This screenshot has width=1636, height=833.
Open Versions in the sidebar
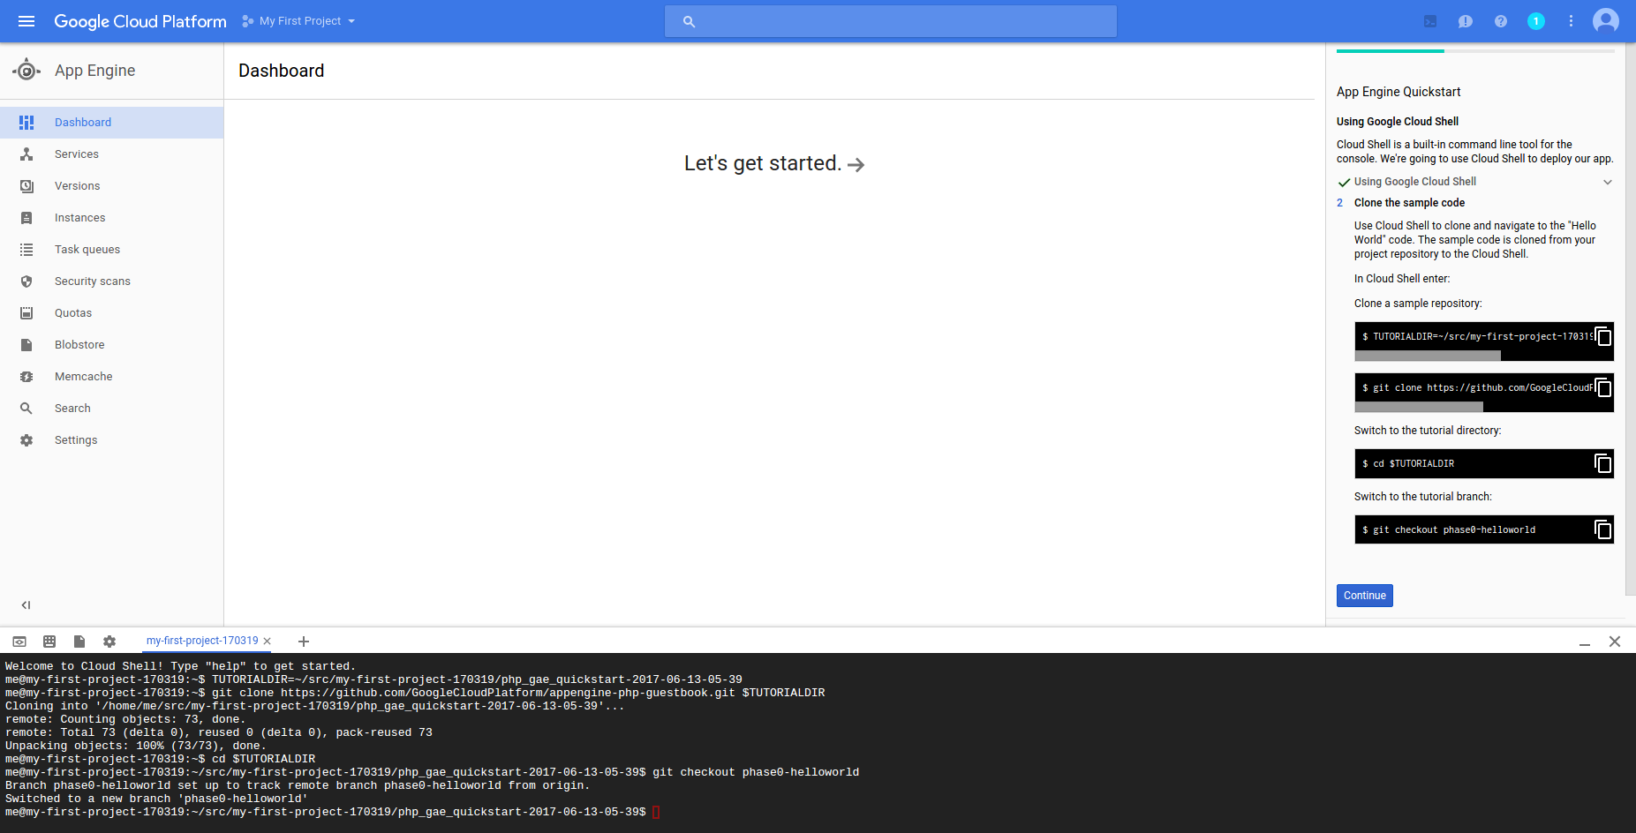tap(111, 186)
